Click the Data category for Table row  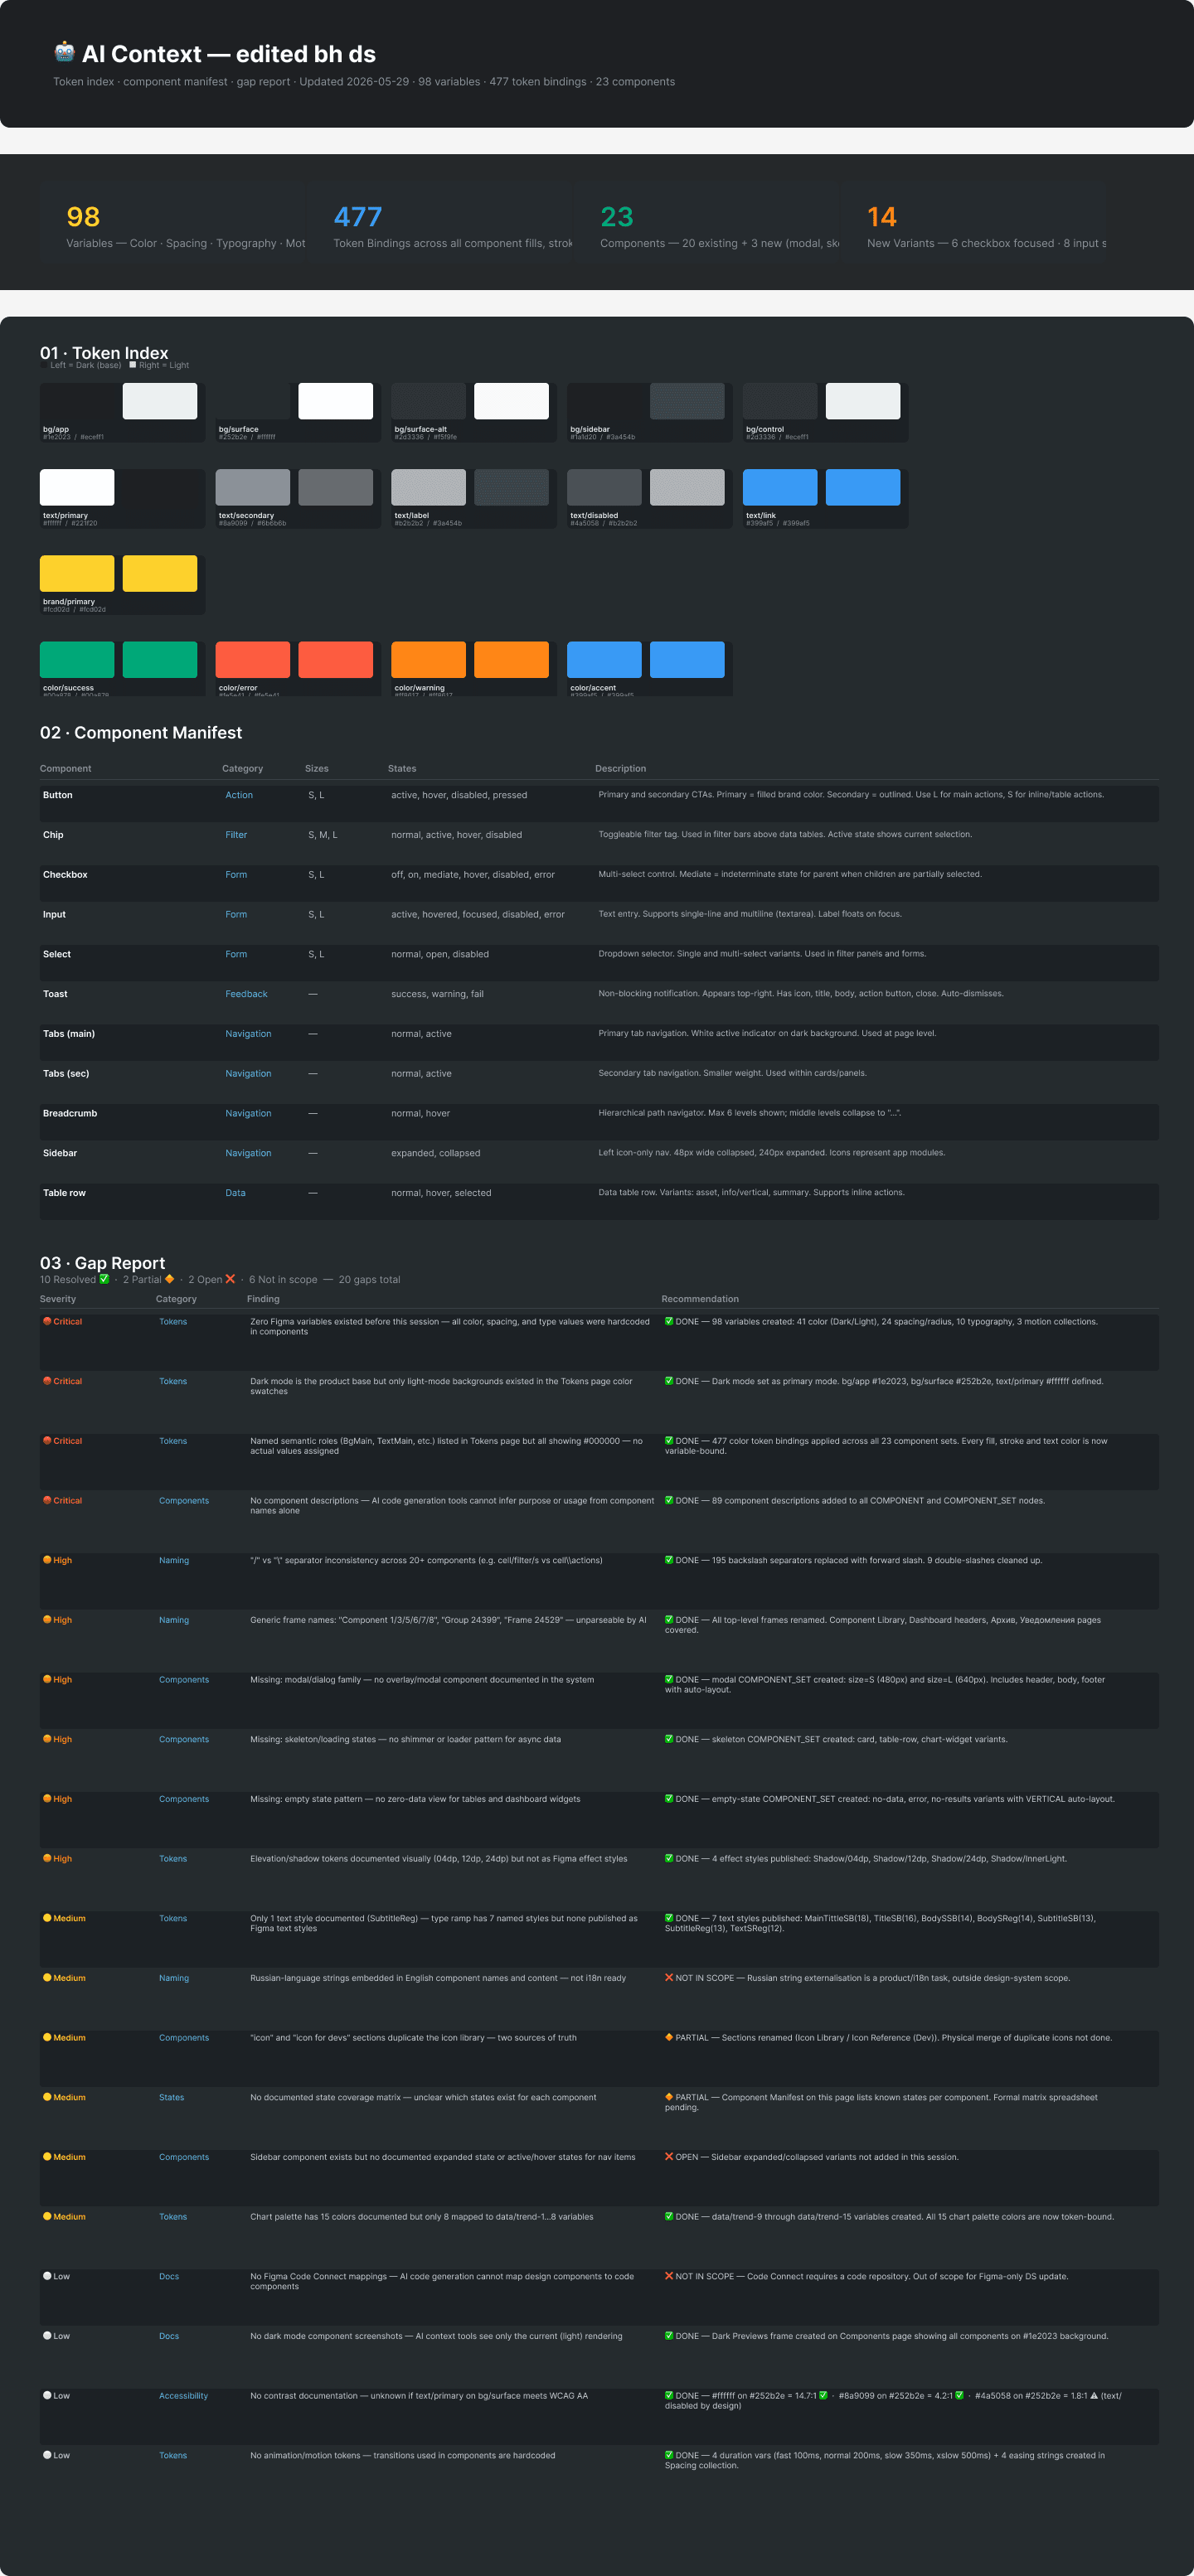[x=235, y=1193]
